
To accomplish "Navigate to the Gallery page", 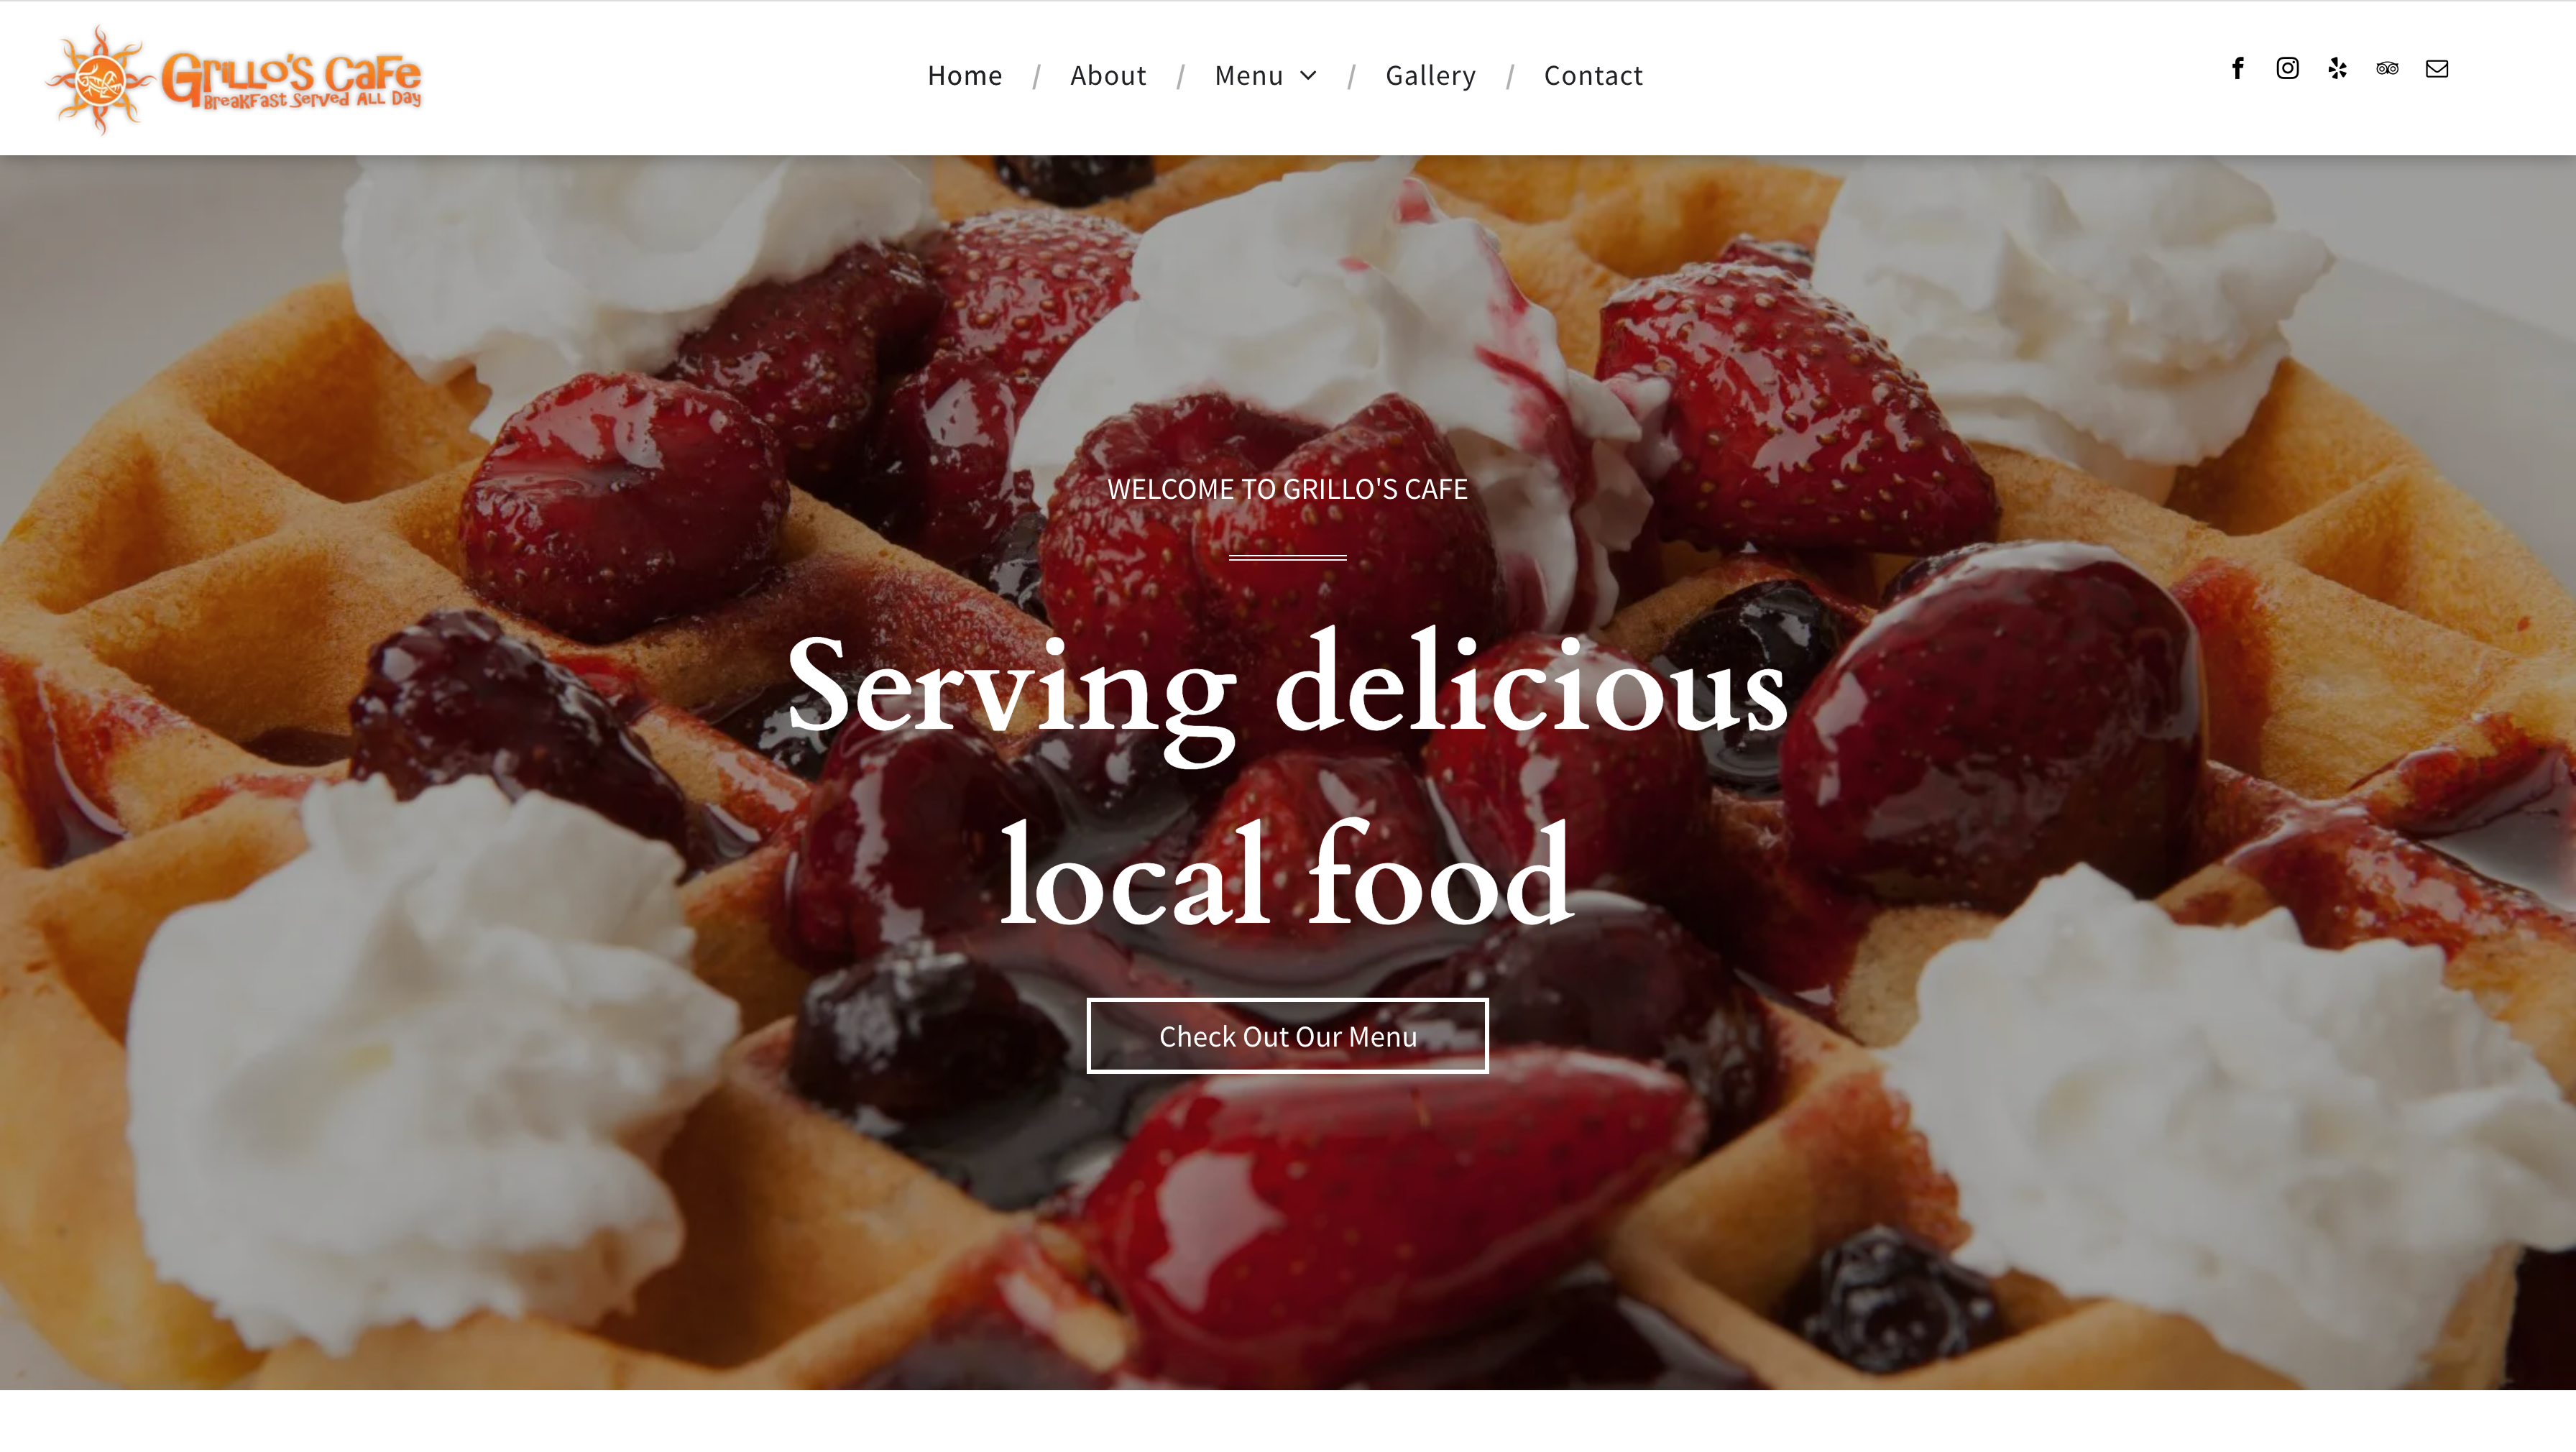I will tap(1430, 75).
